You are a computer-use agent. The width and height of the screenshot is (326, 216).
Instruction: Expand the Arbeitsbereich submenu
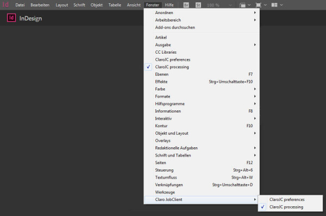tap(202, 20)
